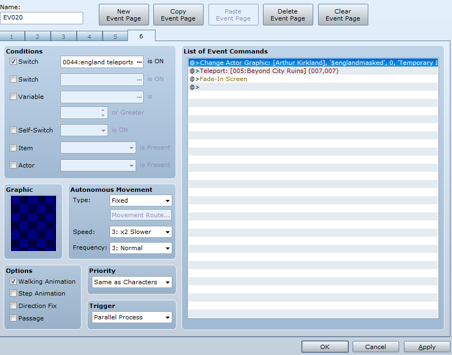
Task: Click ellipsis button on england teleports switch
Action: (x=139, y=62)
